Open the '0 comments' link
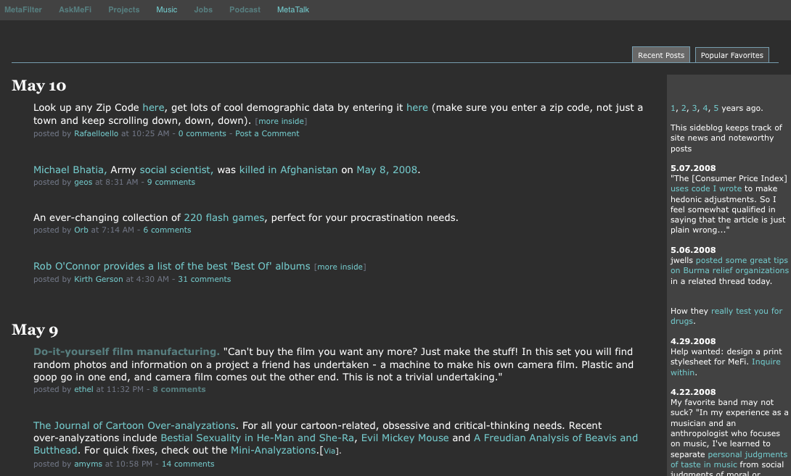This screenshot has width=791, height=476. [x=202, y=133]
